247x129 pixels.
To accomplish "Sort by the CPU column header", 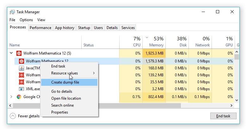I will (131, 42).
